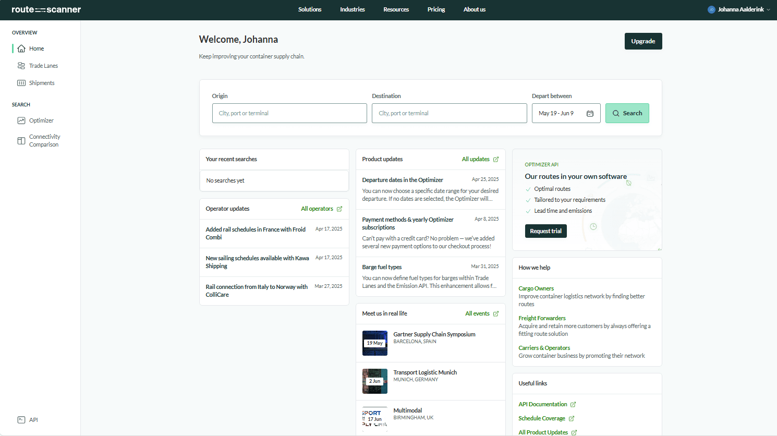Image resolution: width=777 pixels, height=436 pixels.
Task: Click the Johanna Aalderink avatar icon
Action: pyautogui.click(x=711, y=9)
